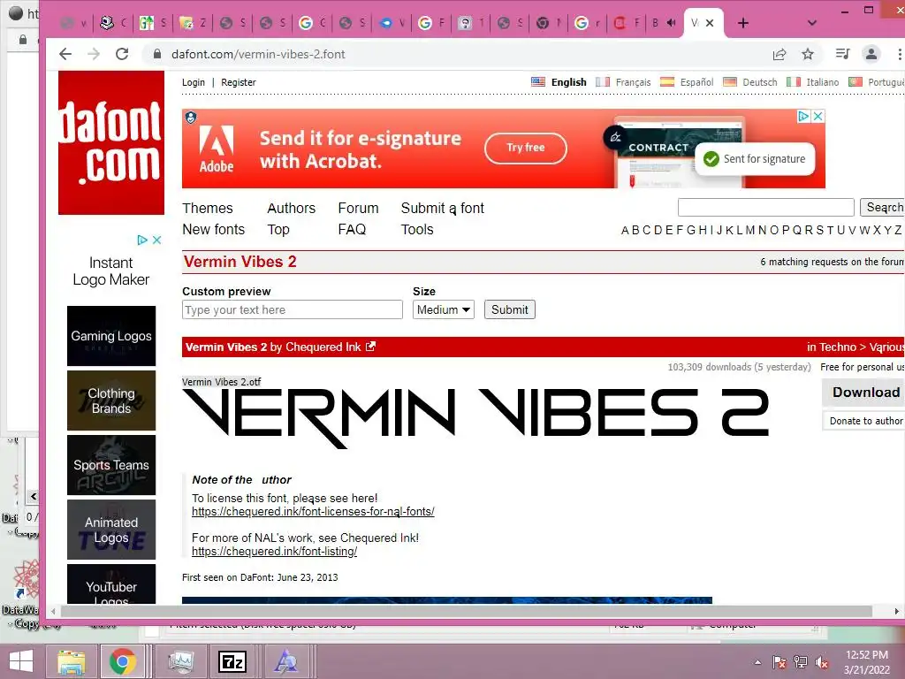This screenshot has width=905, height=679.
Task: Click AdChoices icon in sidebar ad
Action: click(x=142, y=240)
